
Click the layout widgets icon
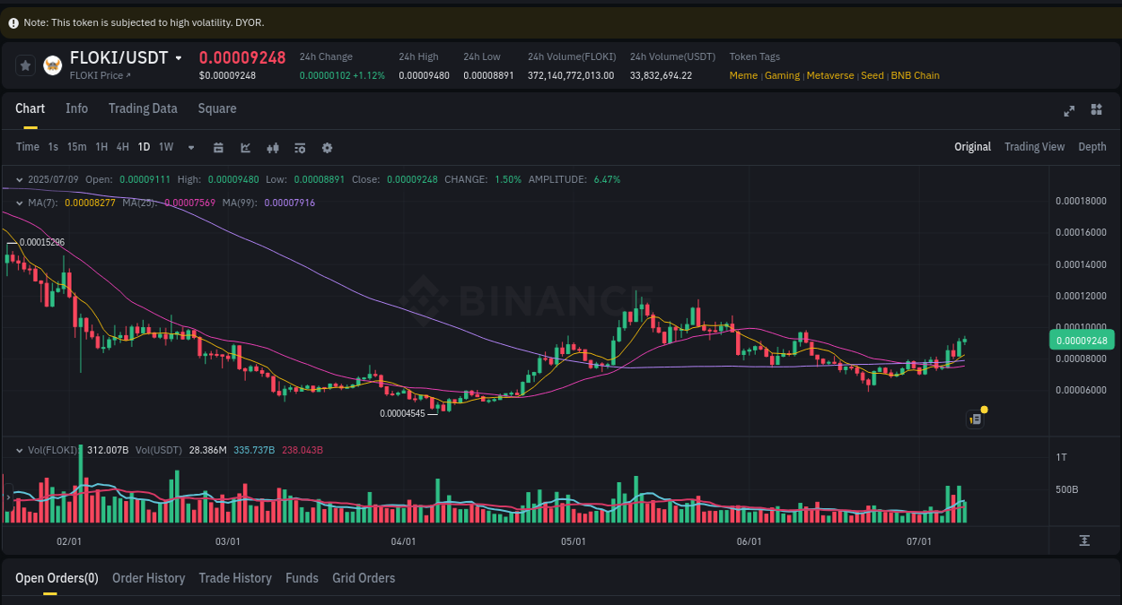click(x=1096, y=109)
